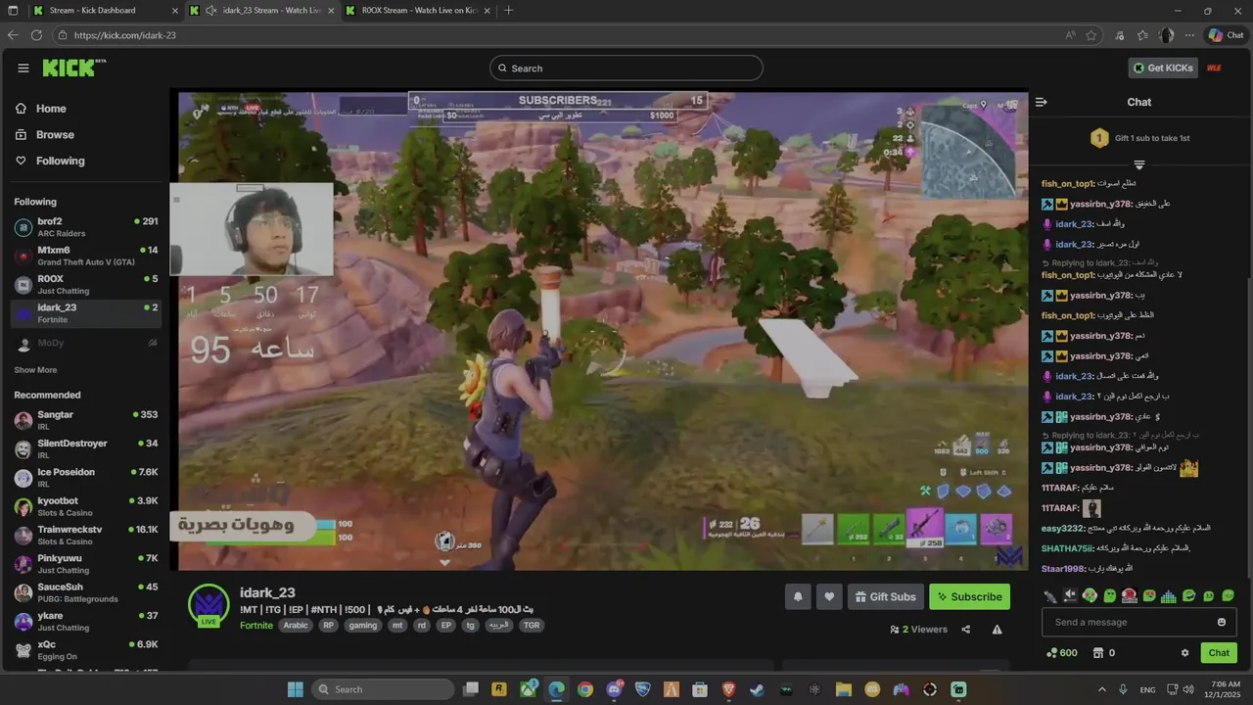
Task: Add page to favorites star icon
Action: [x=1091, y=35]
